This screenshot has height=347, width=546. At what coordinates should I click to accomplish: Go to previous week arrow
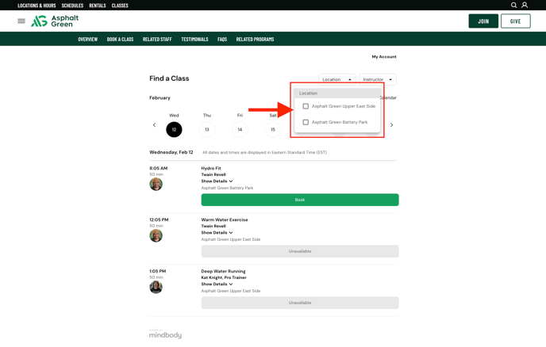point(154,125)
